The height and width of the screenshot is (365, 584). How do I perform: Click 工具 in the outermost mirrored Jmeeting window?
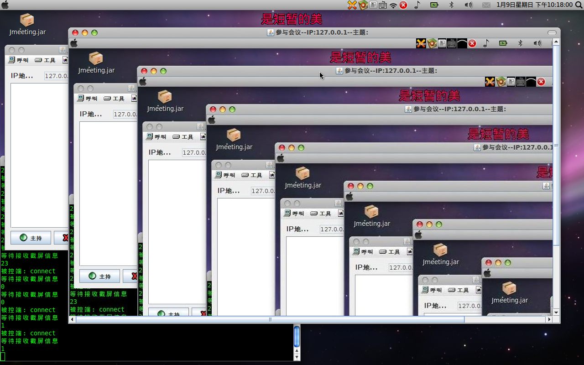pyautogui.click(x=114, y=99)
